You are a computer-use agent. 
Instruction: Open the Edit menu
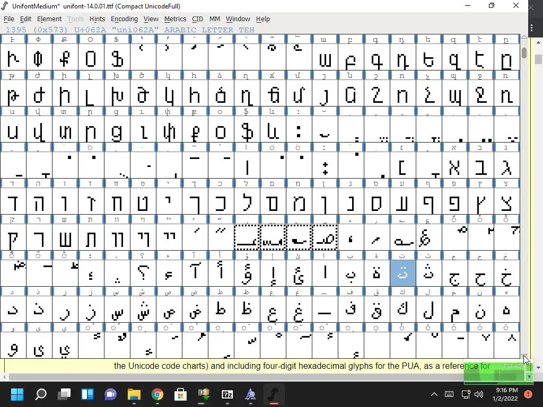point(25,19)
